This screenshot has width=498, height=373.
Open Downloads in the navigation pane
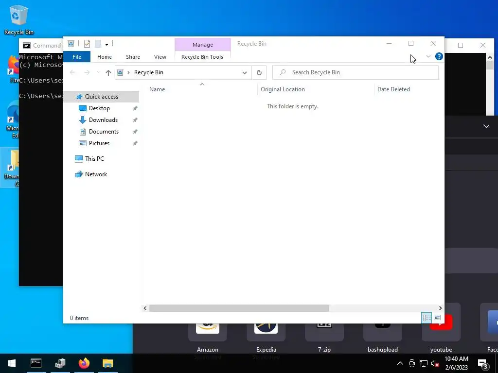[103, 120]
